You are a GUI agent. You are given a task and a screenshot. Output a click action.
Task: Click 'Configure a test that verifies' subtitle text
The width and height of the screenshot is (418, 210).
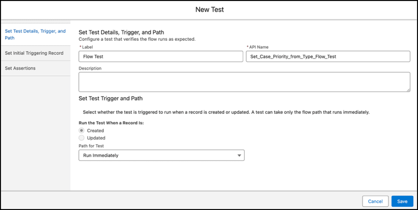(x=137, y=39)
